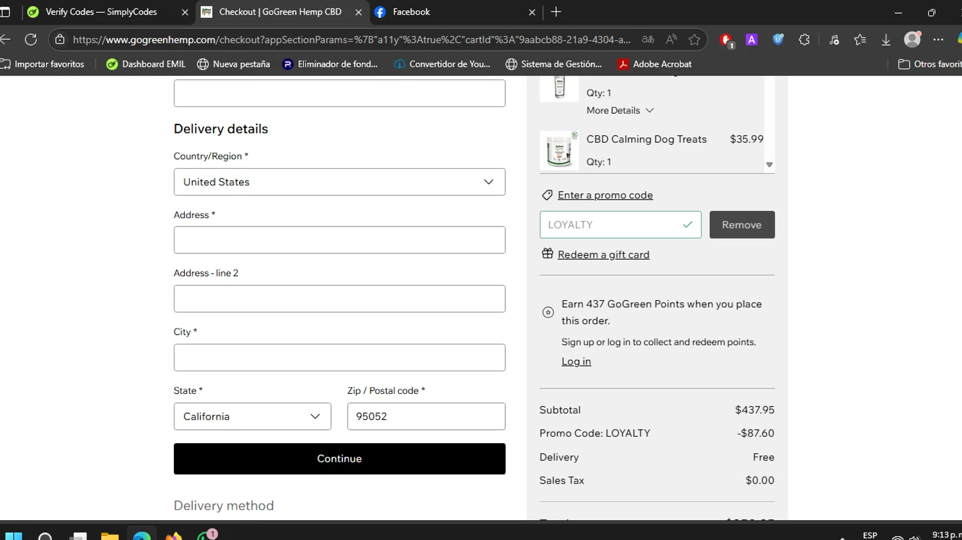Viewport: 962px width, 540px height.
Task: Click the promo code tag icon
Action: click(547, 195)
